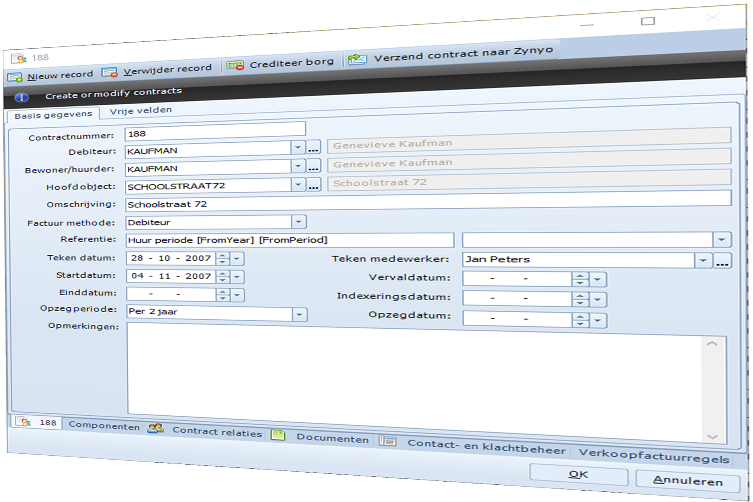Viewport: 753px width, 502px height.
Task: Click the Annuleren button
Action: tap(688, 481)
